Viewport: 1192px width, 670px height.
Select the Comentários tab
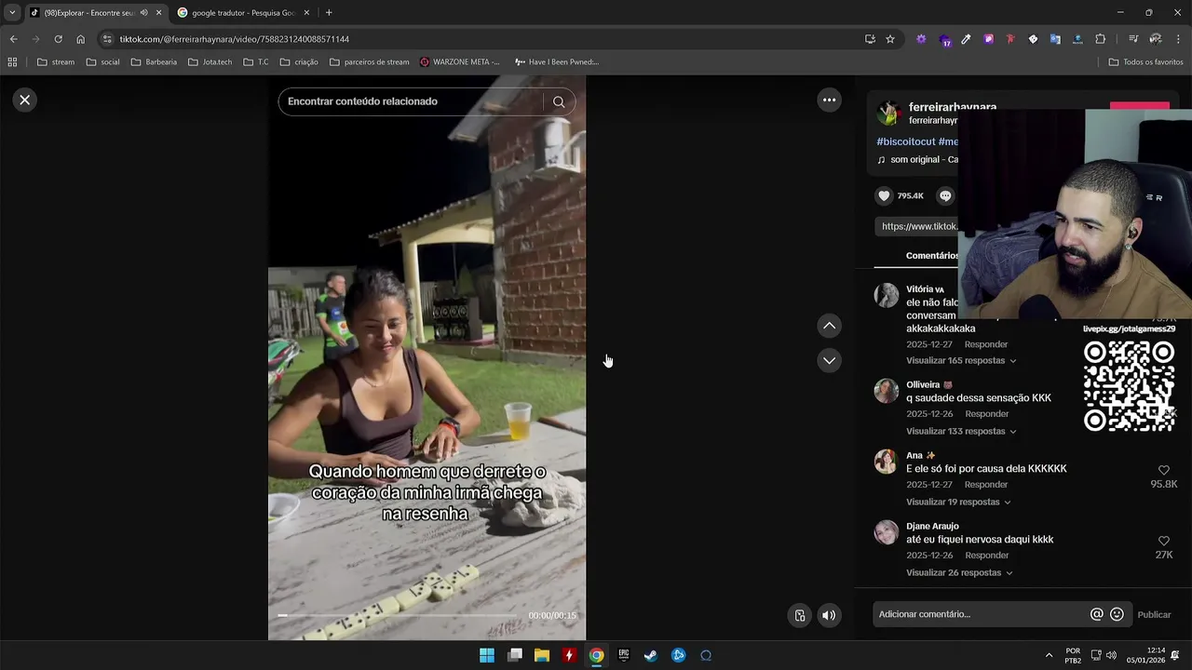click(x=931, y=256)
